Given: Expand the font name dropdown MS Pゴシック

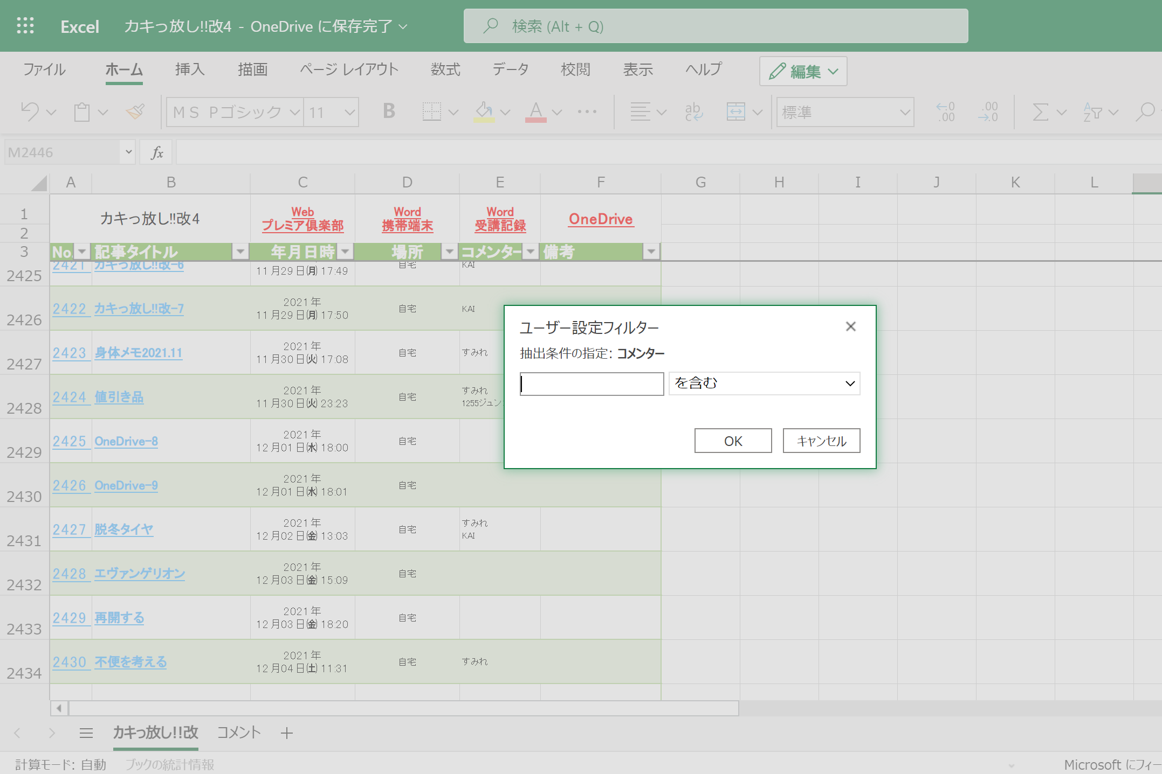Looking at the screenshot, I should click(x=294, y=112).
